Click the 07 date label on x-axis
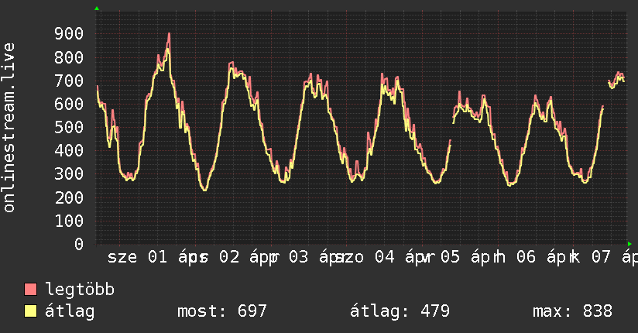Image resolution: width=638 pixels, height=333 pixels. click(601, 257)
